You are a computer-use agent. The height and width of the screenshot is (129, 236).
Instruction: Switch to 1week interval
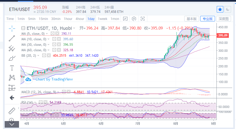coord(102,19)
